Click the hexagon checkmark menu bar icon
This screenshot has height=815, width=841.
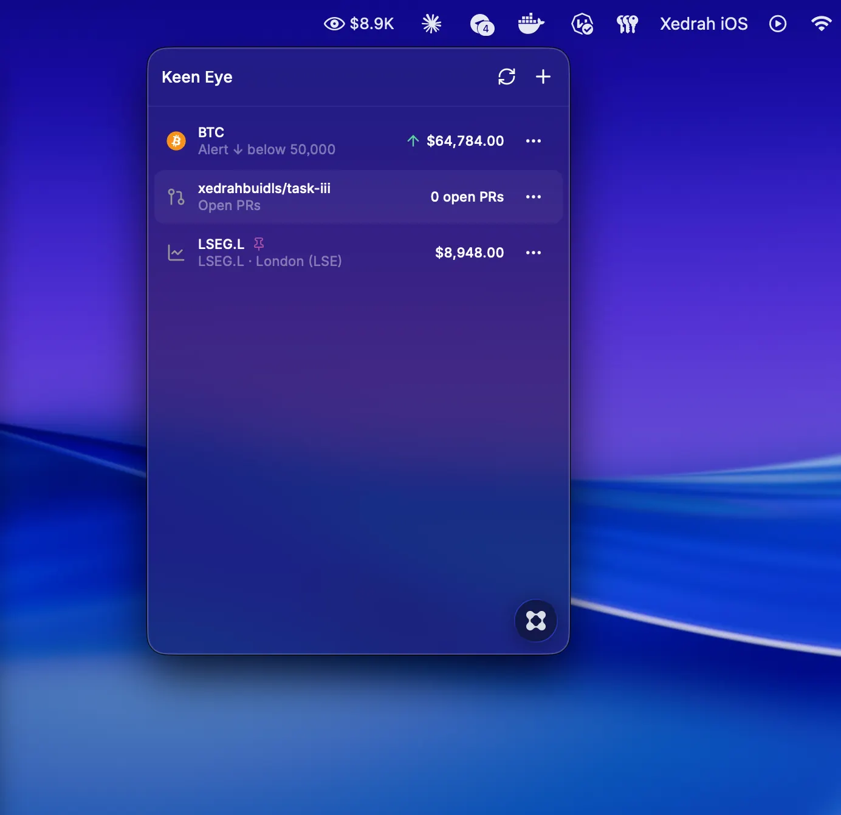coord(582,24)
